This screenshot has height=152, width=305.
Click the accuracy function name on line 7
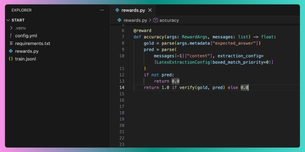click(x=154, y=37)
